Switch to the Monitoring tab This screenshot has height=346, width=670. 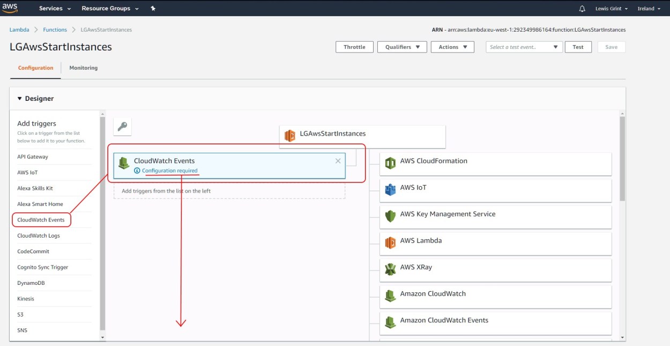[x=83, y=68]
